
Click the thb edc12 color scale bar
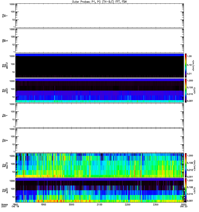point(186,65)
